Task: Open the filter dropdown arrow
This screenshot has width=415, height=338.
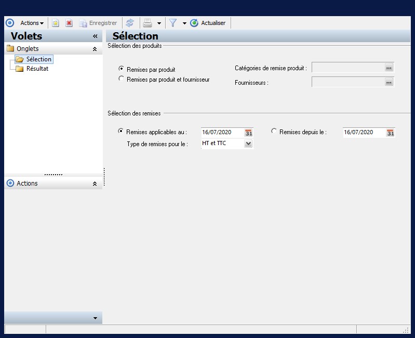Action: tap(184, 23)
